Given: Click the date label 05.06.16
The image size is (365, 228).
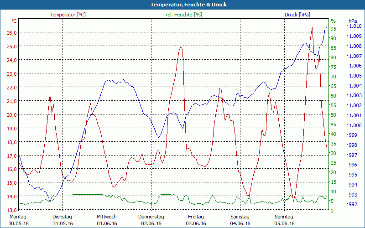Looking at the screenshot, I should tap(284, 223).
